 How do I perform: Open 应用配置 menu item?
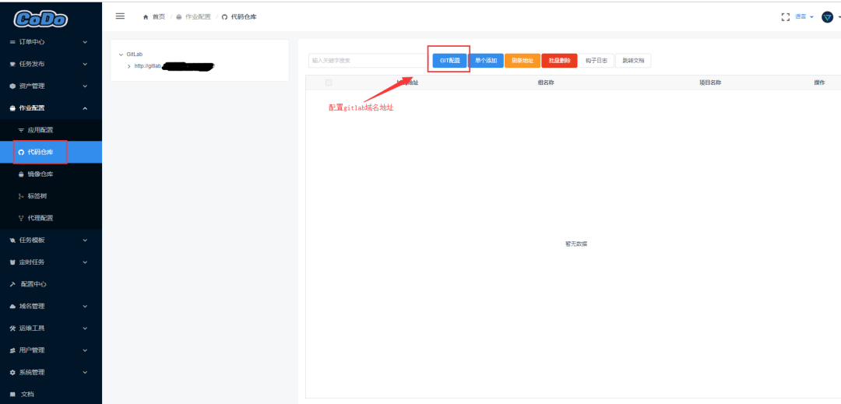point(51,130)
